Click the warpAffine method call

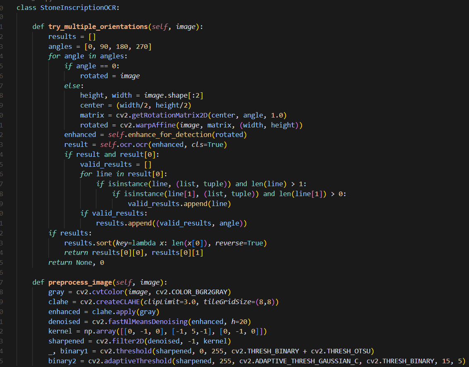click(x=155, y=125)
